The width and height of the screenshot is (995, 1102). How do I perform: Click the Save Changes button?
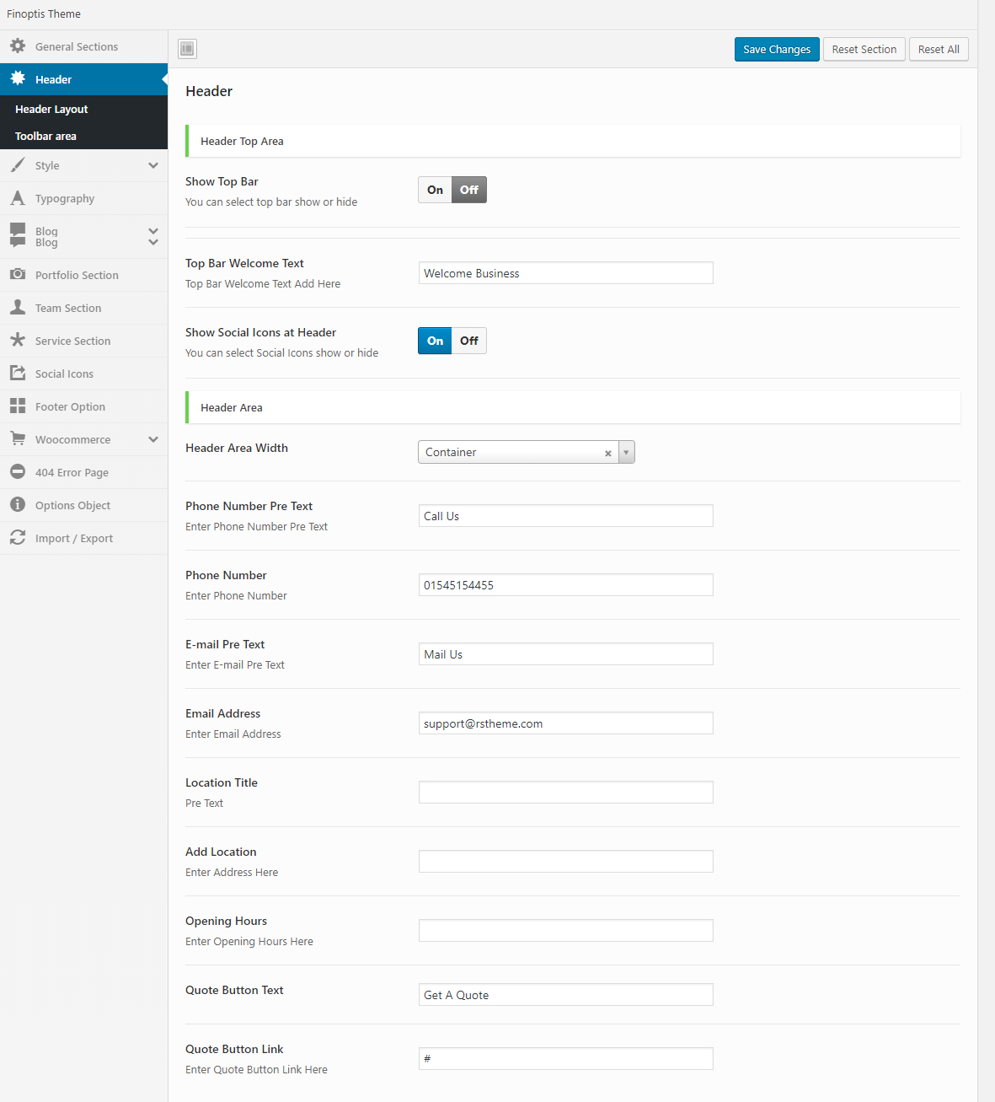click(x=776, y=49)
